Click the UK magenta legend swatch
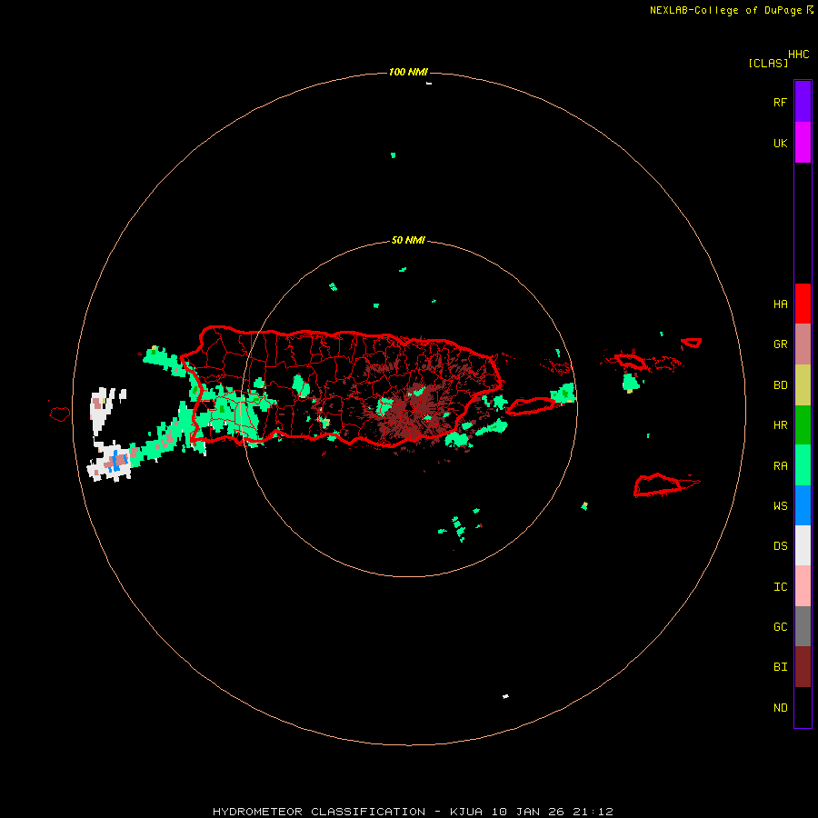 [x=803, y=143]
